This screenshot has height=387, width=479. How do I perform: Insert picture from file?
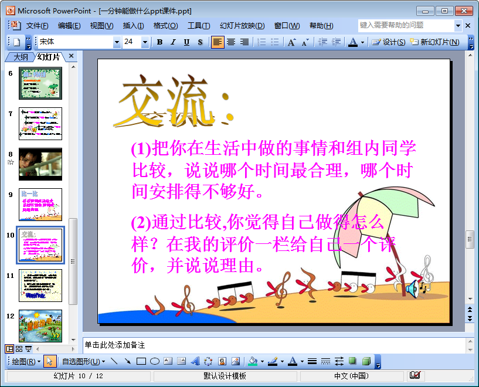[236, 362]
